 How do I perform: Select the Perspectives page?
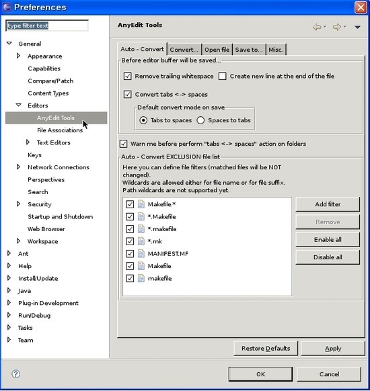click(x=46, y=179)
